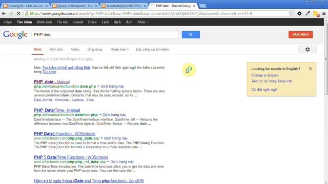
Task: Expand the Khác menu in black bar
Action: point(143,22)
